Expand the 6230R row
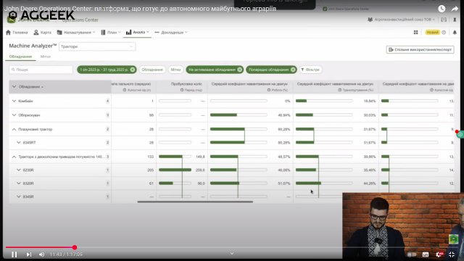 [19, 170]
